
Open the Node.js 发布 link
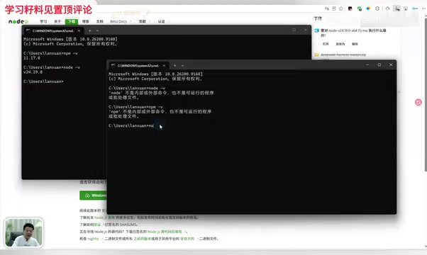pos(104,217)
